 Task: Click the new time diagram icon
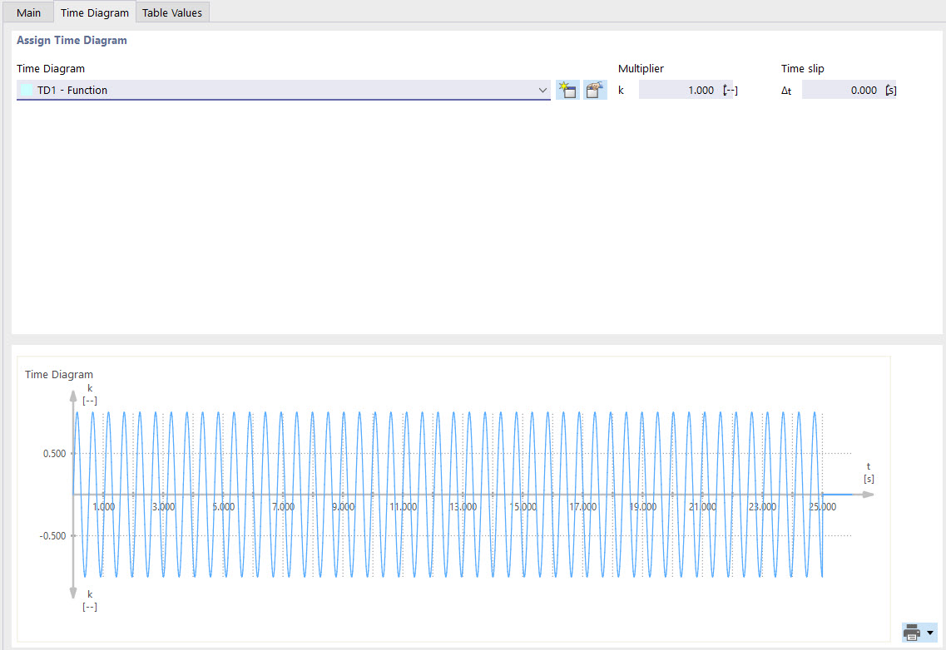(x=567, y=90)
